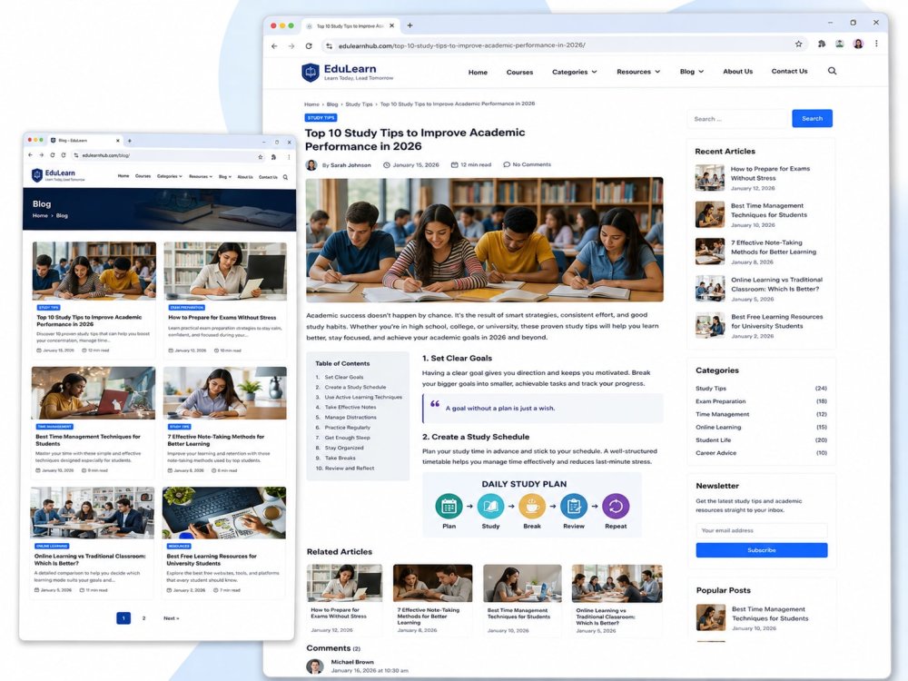This screenshot has width=908, height=681.
Task: Click 'Next »' in blog pagination
Action: point(171,618)
